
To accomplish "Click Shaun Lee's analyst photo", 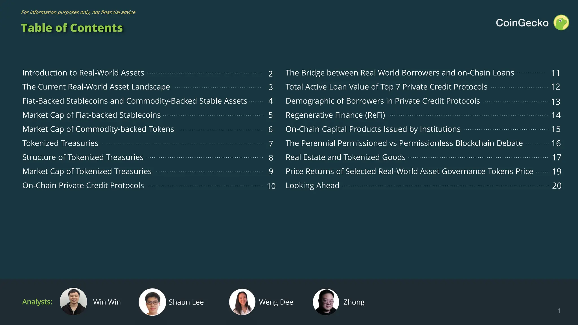I will [152, 302].
